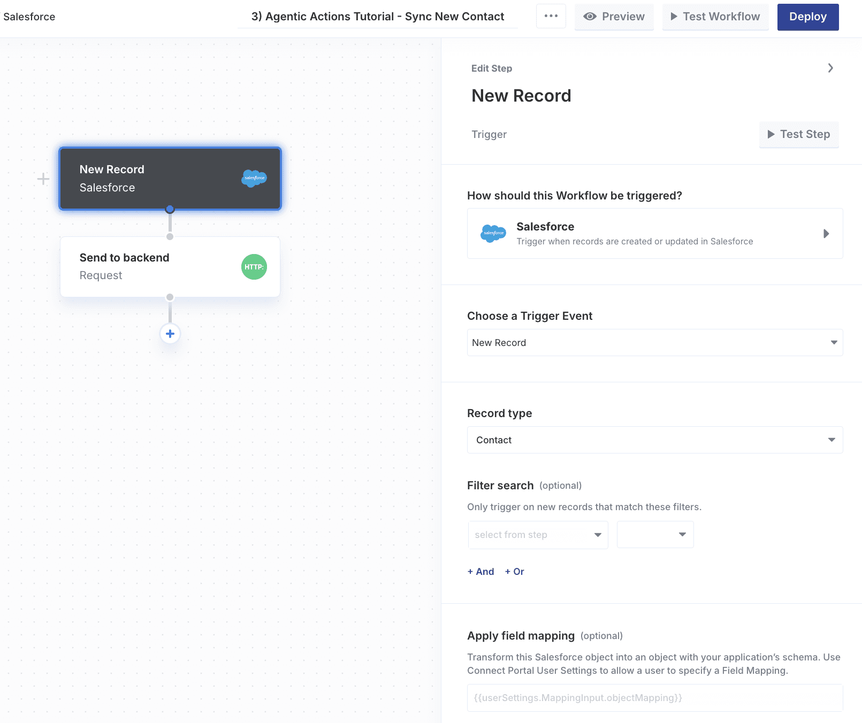Open the empty filter operator dropdown
This screenshot has height=723, width=862.
coord(655,535)
